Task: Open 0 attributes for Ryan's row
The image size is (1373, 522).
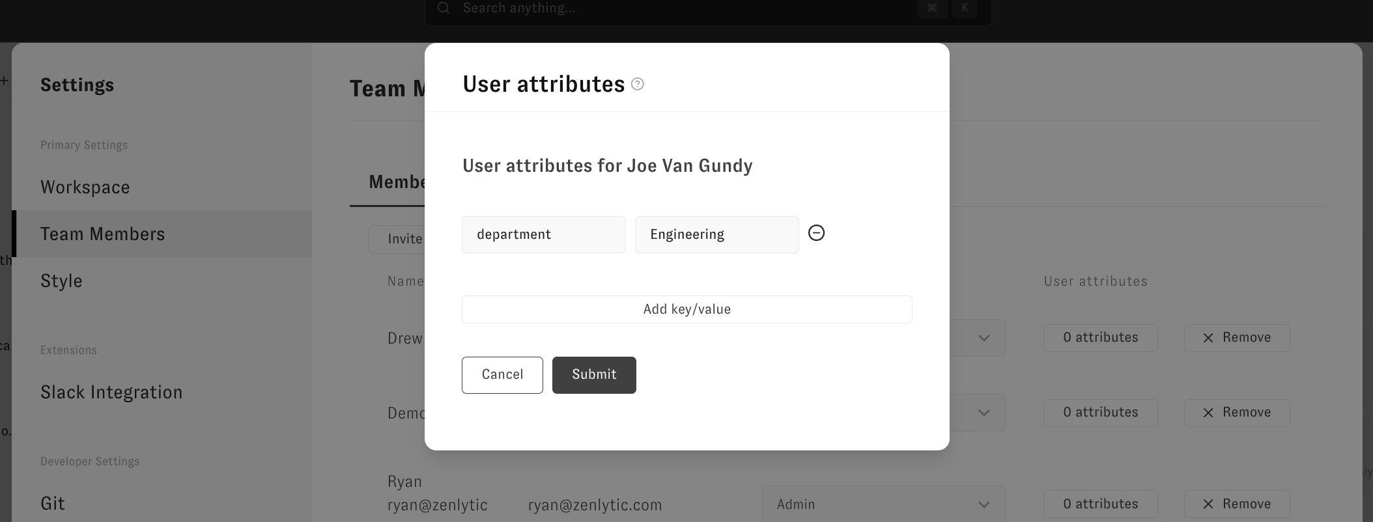Action: [x=1101, y=504]
